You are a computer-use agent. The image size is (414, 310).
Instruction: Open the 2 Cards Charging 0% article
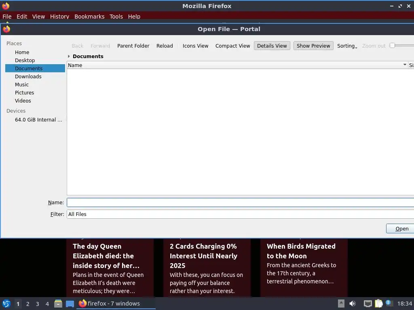(x=207, y=268)
